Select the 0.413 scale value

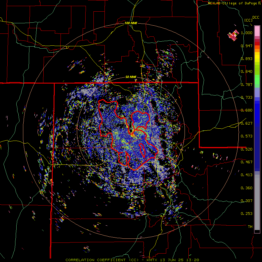tap(247, 175)
